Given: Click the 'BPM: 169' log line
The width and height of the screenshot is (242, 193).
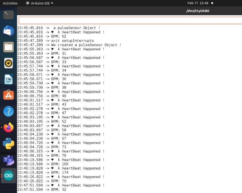Looking at the screenshot, I should click(x=43, y=164).
